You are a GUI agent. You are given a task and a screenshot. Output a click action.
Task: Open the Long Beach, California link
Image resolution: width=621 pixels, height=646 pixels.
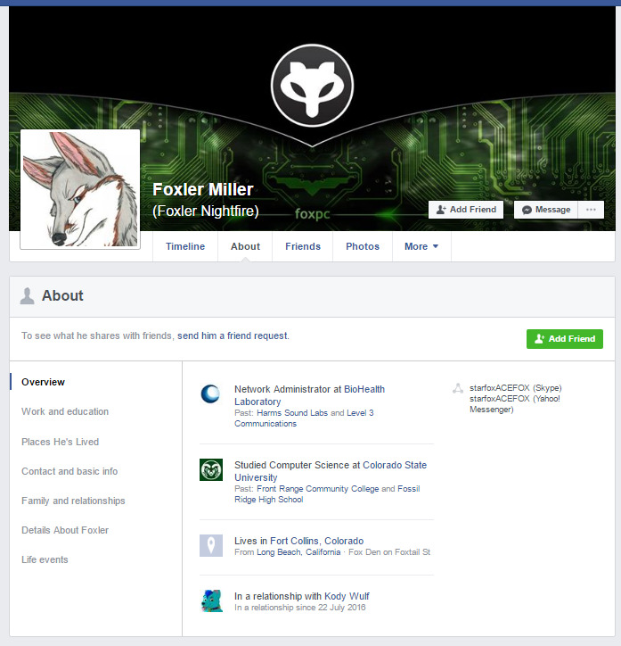pos(298,552)
